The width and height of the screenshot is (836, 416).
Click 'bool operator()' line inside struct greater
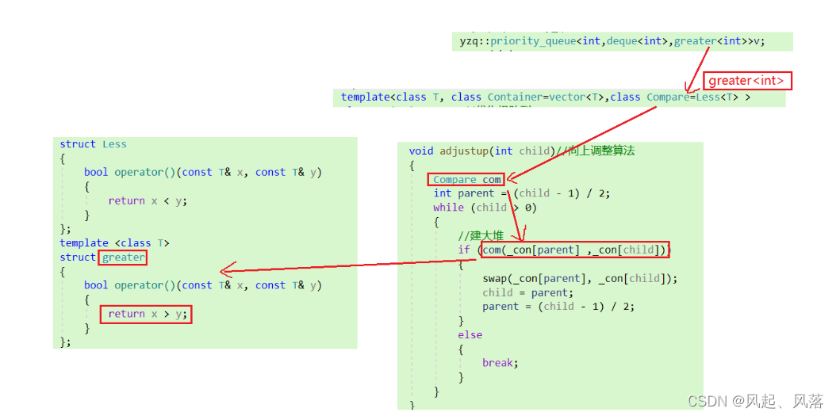[203, 285]
